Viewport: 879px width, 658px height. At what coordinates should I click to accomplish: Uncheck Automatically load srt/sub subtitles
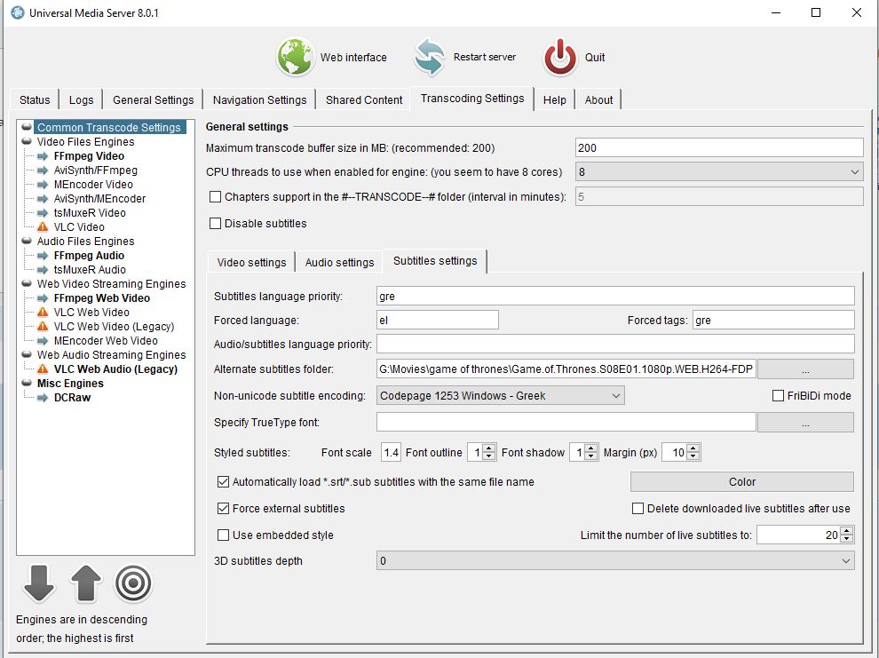tap(223, 482)
